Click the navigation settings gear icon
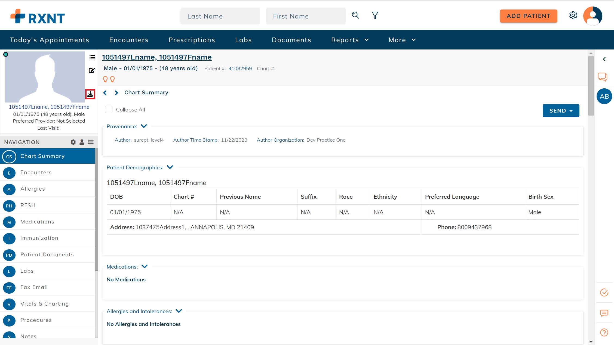The width and height of the screenshot is (614, 345). [x=73, y=142]
